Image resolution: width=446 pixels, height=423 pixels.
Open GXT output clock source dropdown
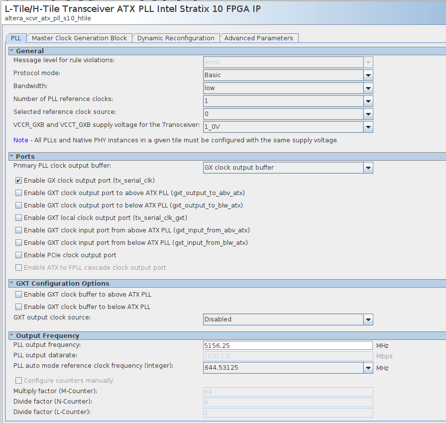[x=288, y=319]
